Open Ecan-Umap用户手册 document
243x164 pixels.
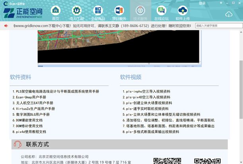29,97
